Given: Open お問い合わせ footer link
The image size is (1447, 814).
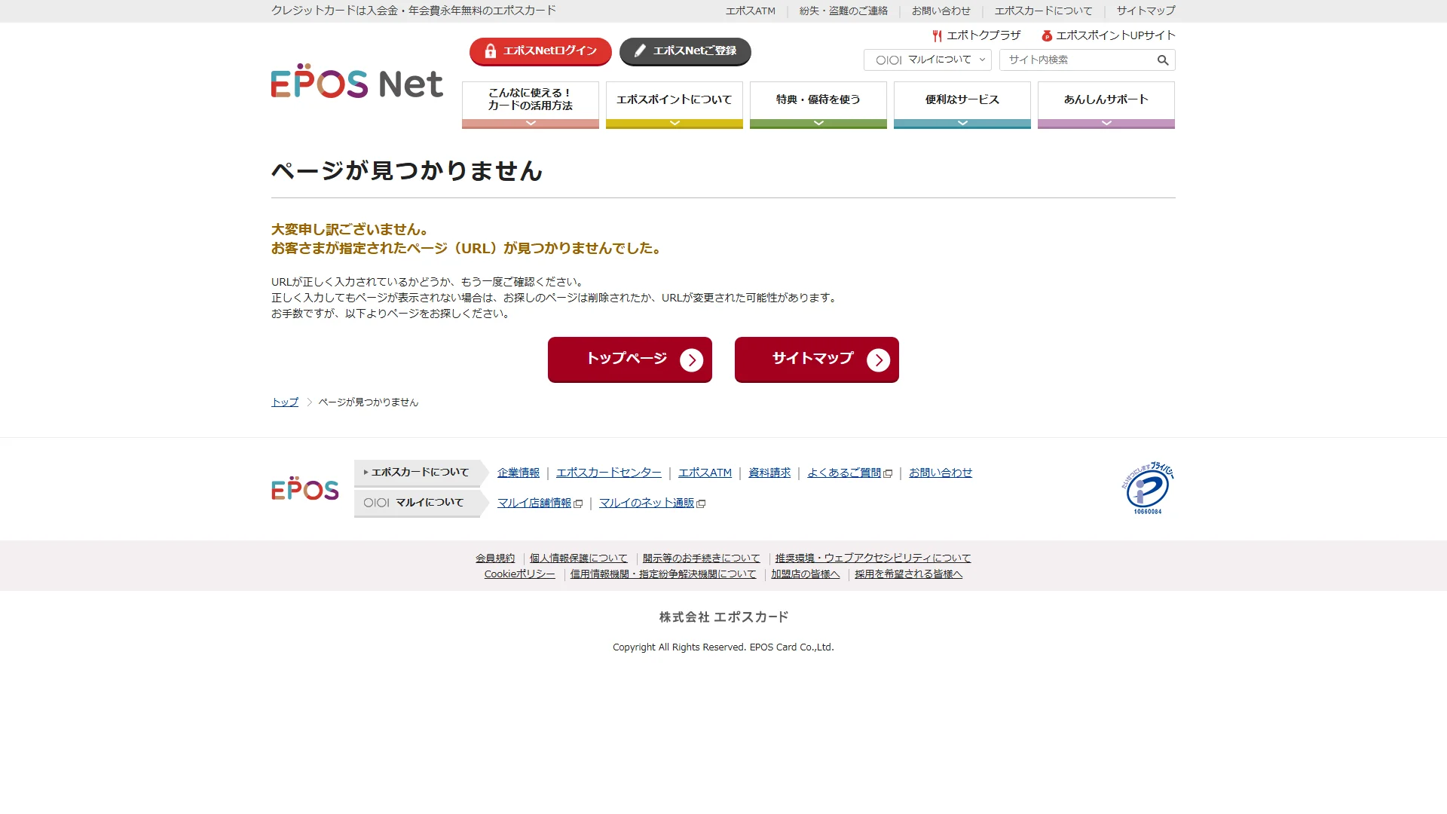Looking at the screenshot, I should click(x=941, y=473).
